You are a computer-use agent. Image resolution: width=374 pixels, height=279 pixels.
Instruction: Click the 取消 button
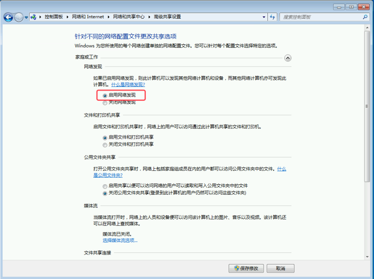(280, 268)
